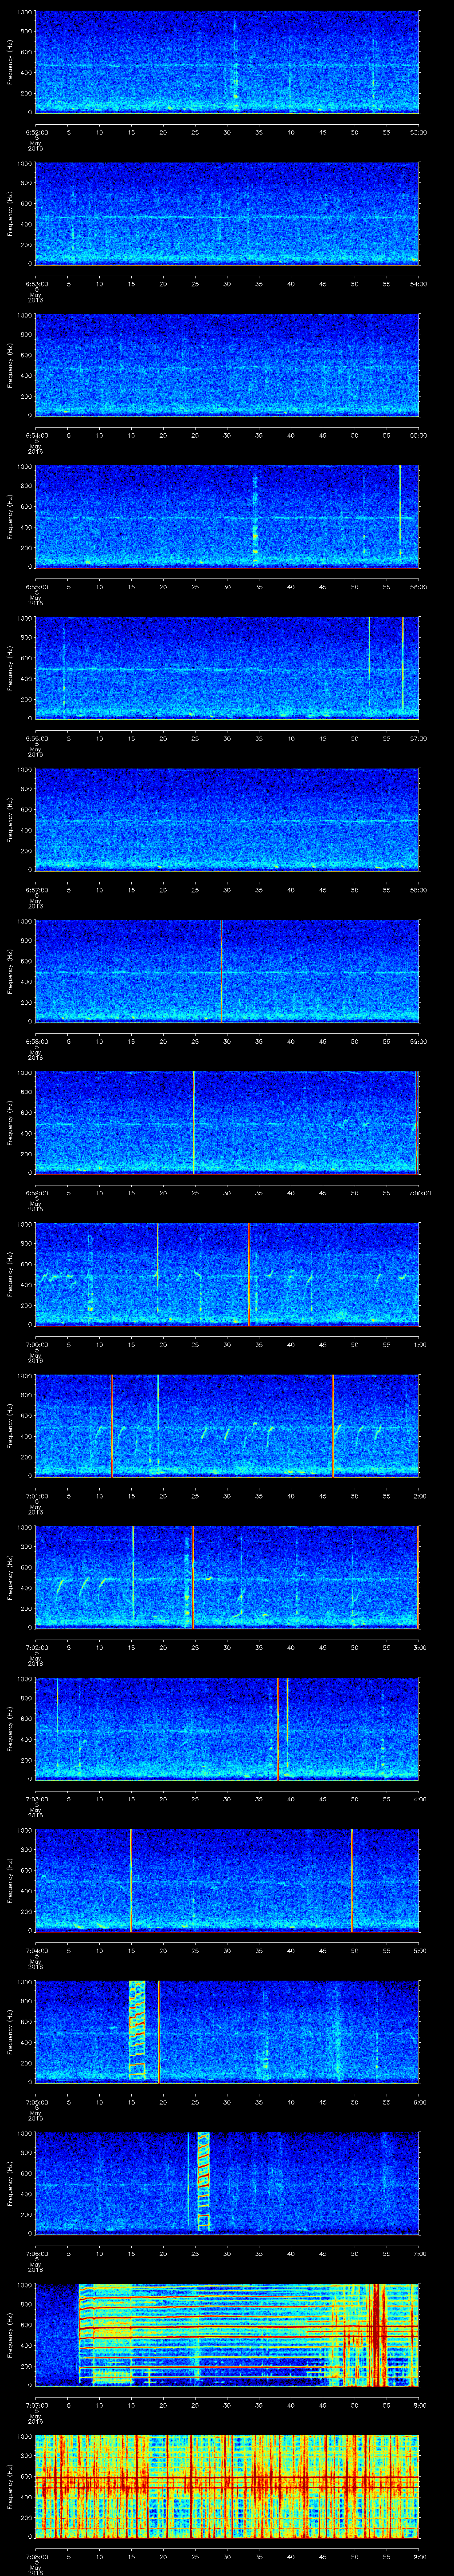Select the '6:59:00' start time label
This screenshot has width=454, height=2576.
click(x=36, y=1193)
